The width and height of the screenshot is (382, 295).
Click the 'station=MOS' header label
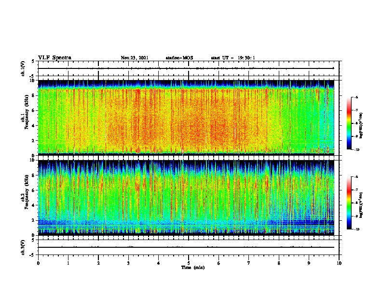(179, 58)
